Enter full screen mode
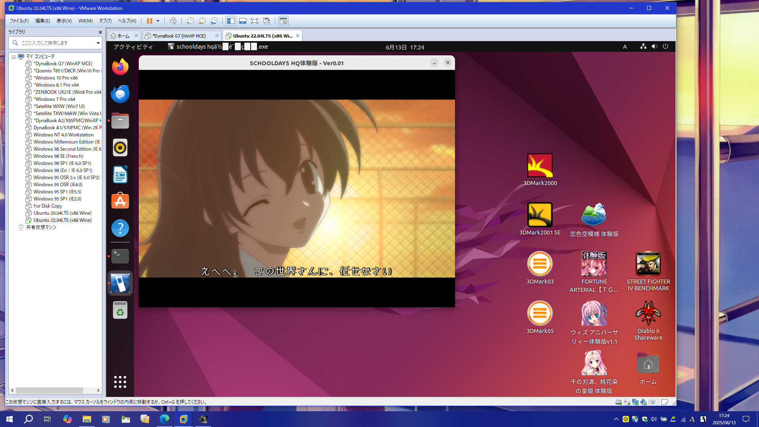This screenshot has width=759, height=427. [255, 21]
